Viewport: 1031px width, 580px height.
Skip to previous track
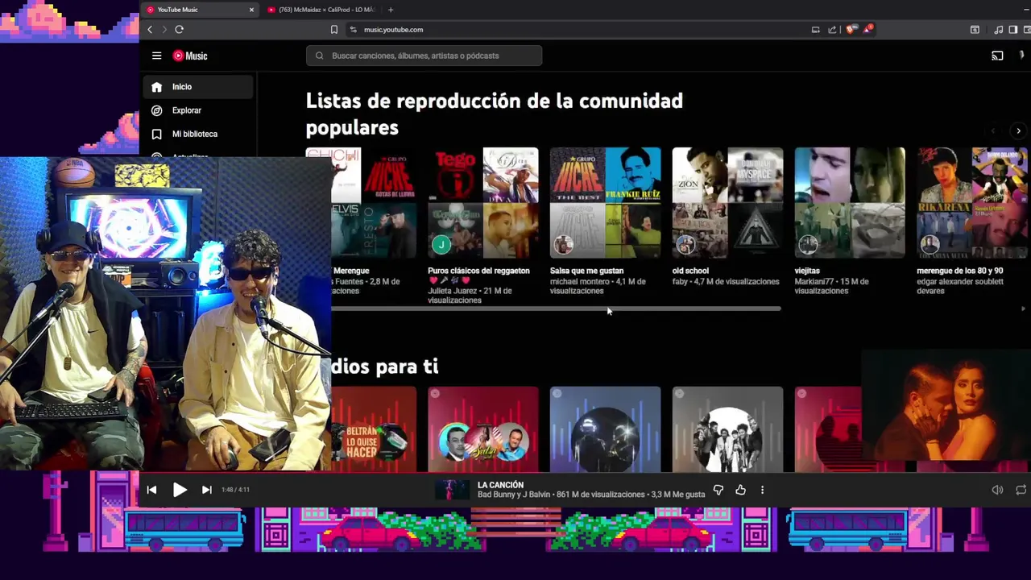151,490
